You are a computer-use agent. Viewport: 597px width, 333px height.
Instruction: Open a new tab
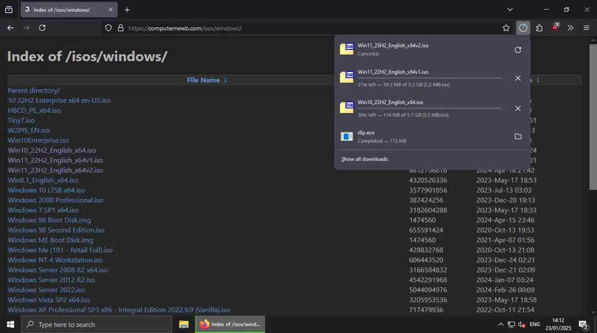click(127, 10)
